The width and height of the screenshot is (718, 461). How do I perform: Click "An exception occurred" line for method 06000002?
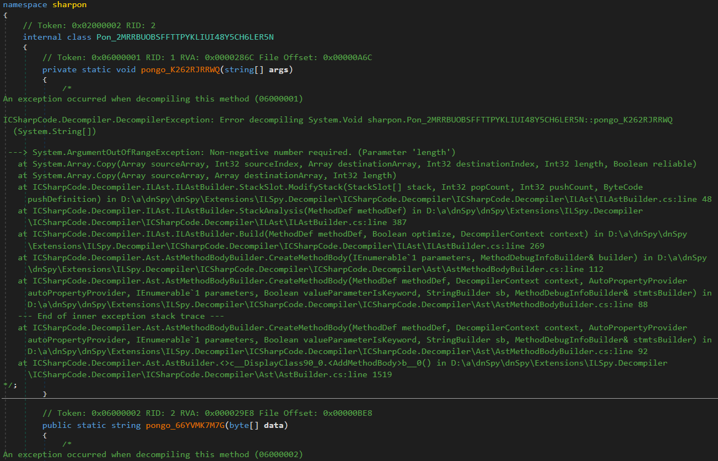click(153, 454)
